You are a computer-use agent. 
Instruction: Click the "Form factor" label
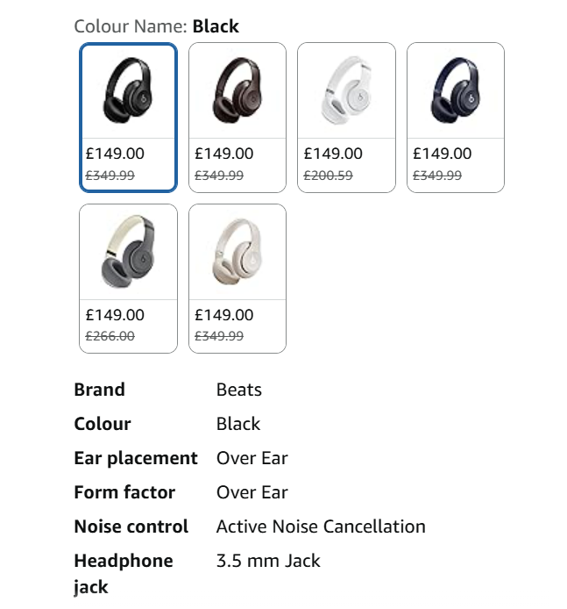124,492
